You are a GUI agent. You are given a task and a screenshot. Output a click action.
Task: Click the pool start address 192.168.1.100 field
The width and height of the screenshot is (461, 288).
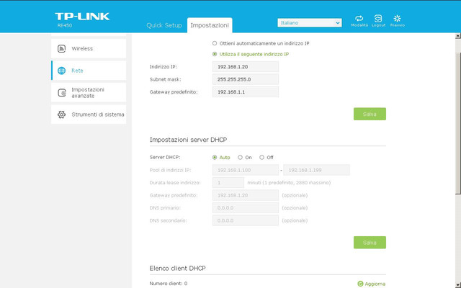point(246,170)
